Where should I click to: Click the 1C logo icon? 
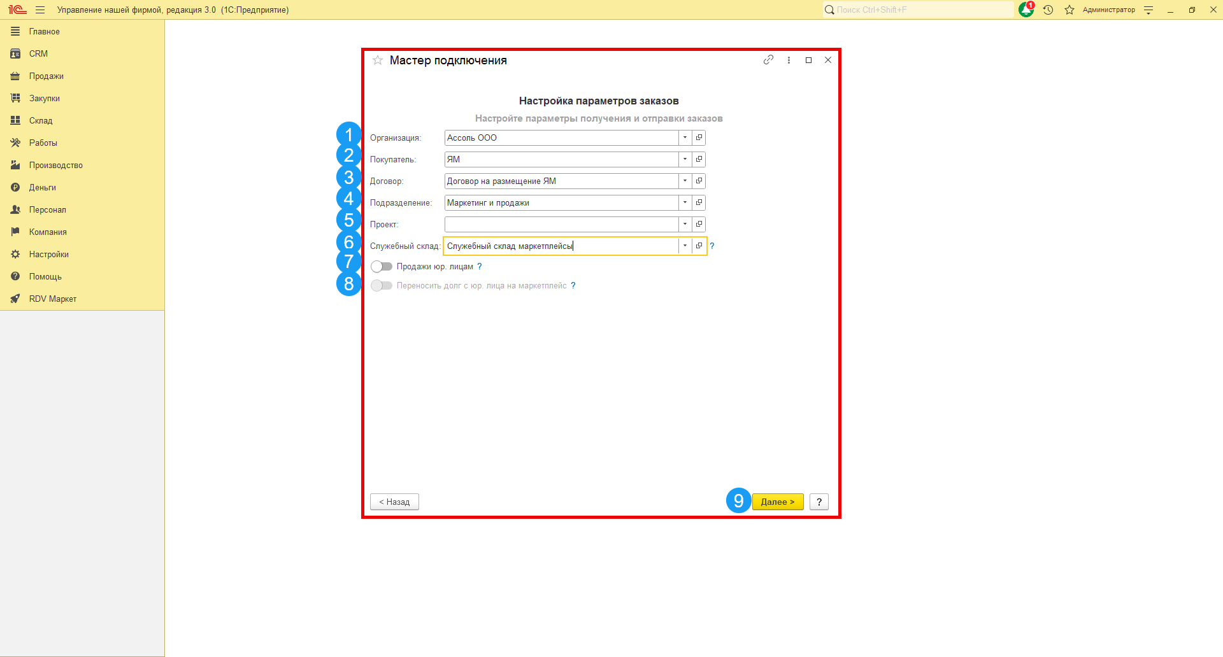[17, 10]
